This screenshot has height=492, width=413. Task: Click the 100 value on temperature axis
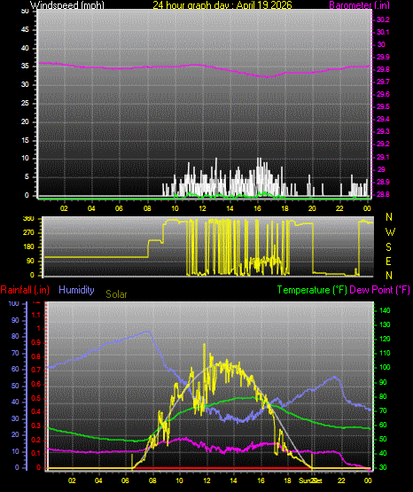[385, 367]
